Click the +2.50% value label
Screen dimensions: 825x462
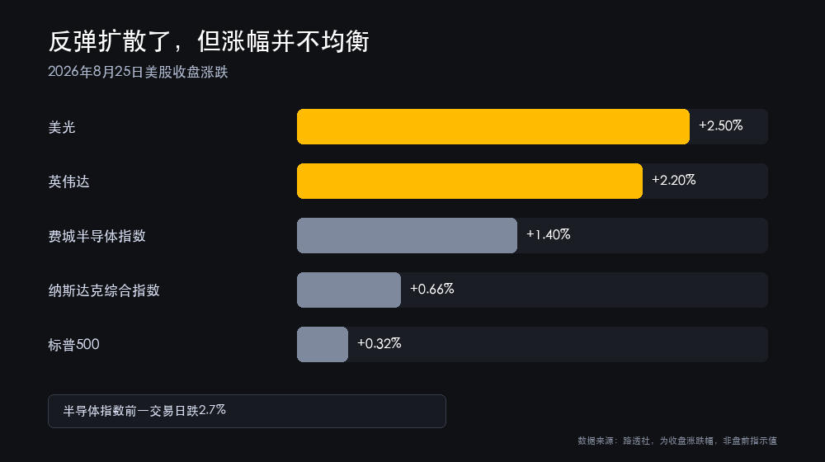720,125
